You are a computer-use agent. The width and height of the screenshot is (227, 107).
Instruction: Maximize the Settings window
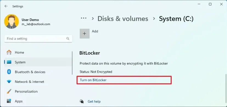pyautogui.click(x=210, y=4)
